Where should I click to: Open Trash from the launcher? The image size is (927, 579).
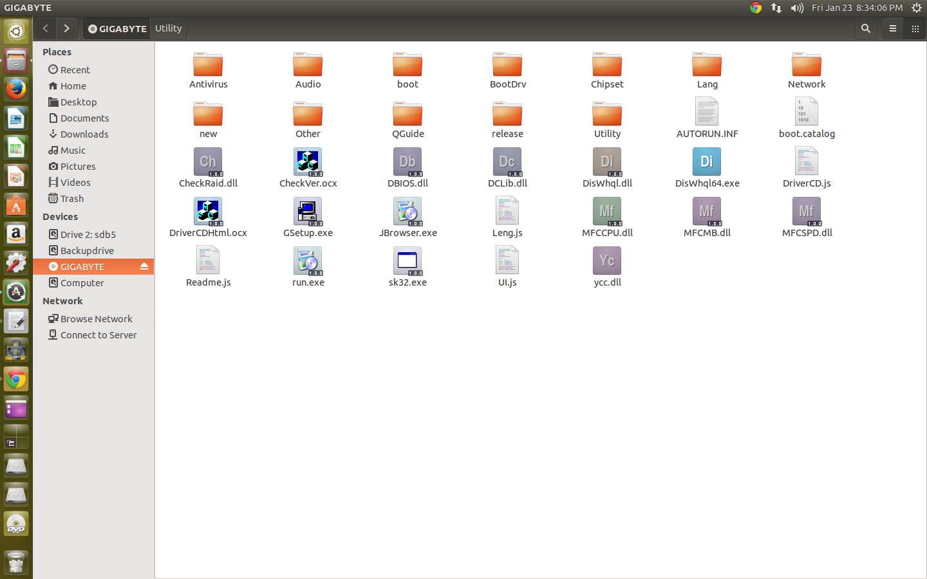point(16,563)
